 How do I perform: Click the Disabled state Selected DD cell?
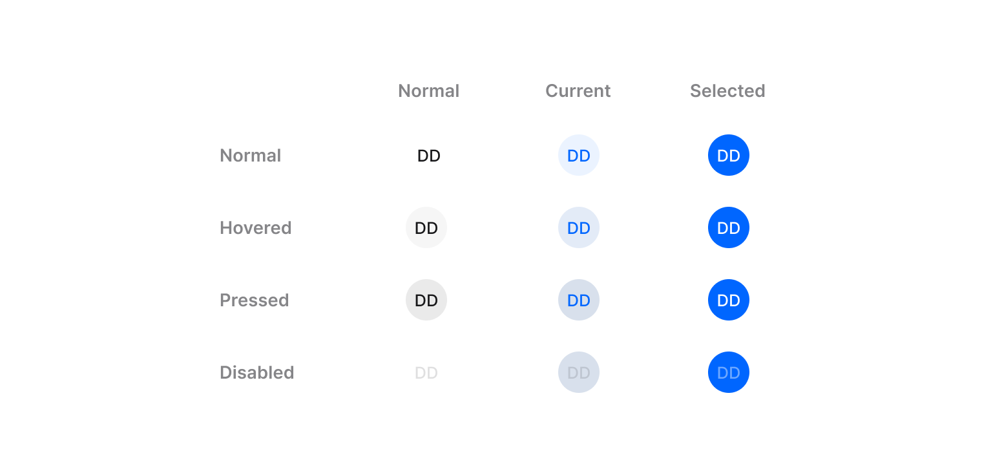coord(728,373)
